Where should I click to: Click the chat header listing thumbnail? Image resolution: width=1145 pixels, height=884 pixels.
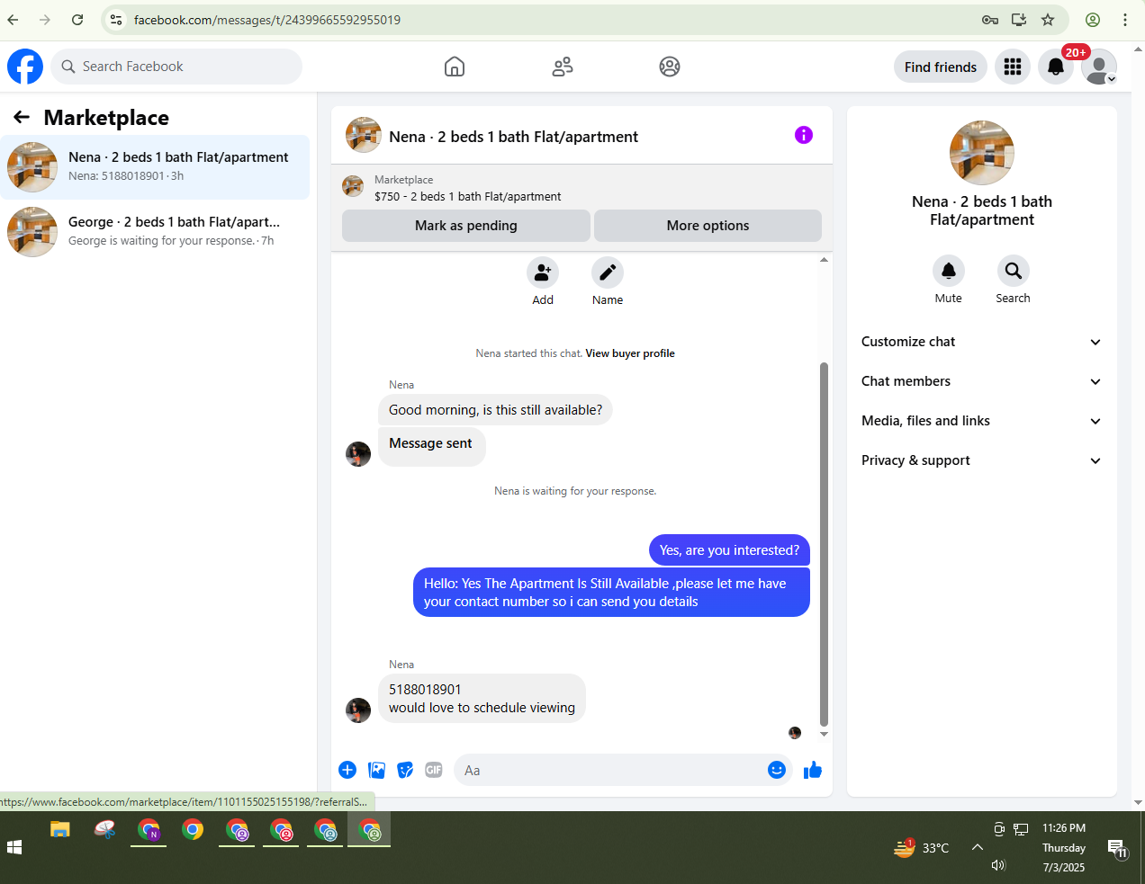pyautogui.click(x=364, y=135)
